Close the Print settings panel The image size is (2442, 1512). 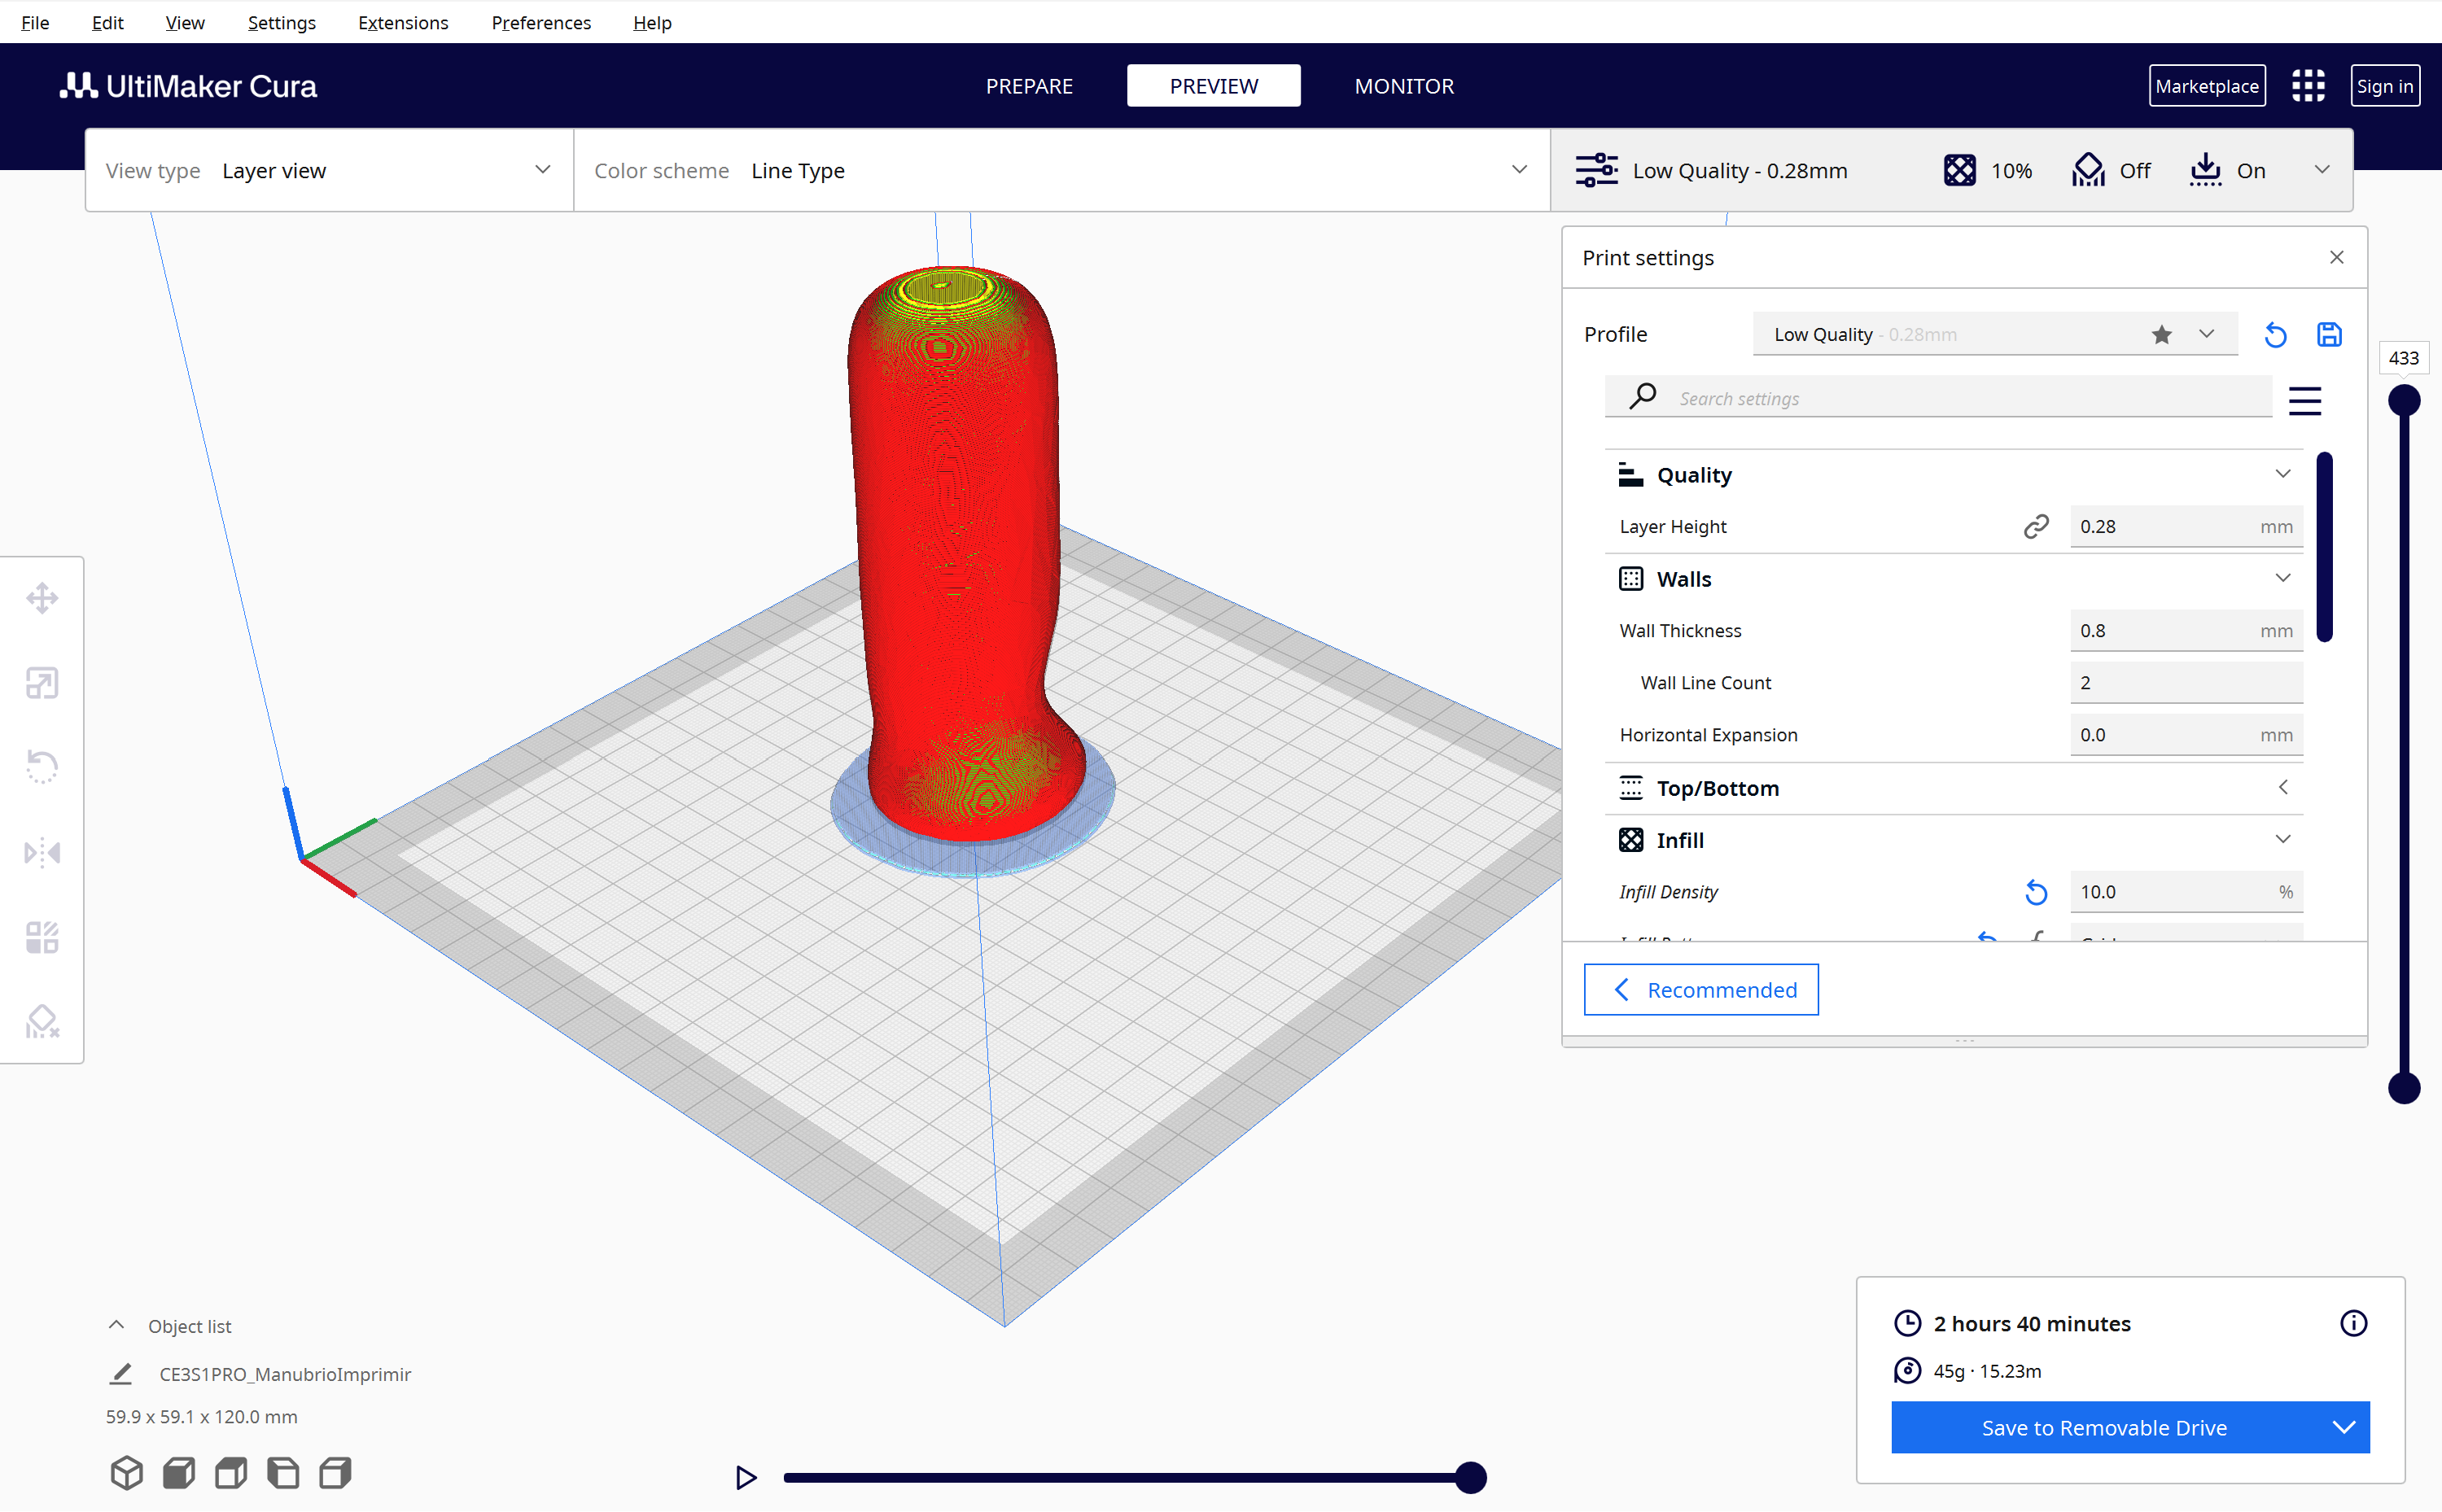[2336, 257]
